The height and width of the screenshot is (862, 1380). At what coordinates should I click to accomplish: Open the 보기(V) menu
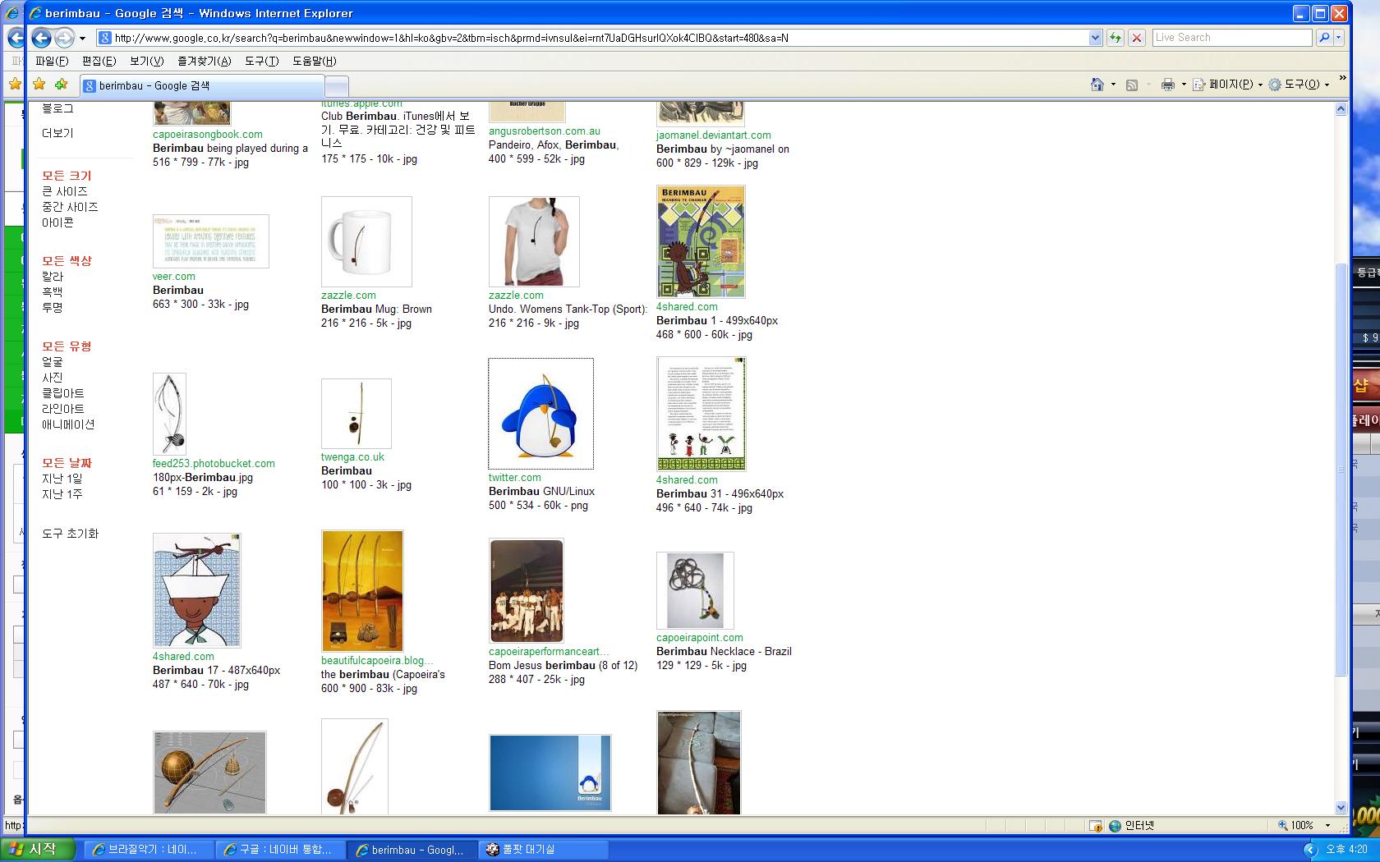pyautogui.click(x=146, y=61)
